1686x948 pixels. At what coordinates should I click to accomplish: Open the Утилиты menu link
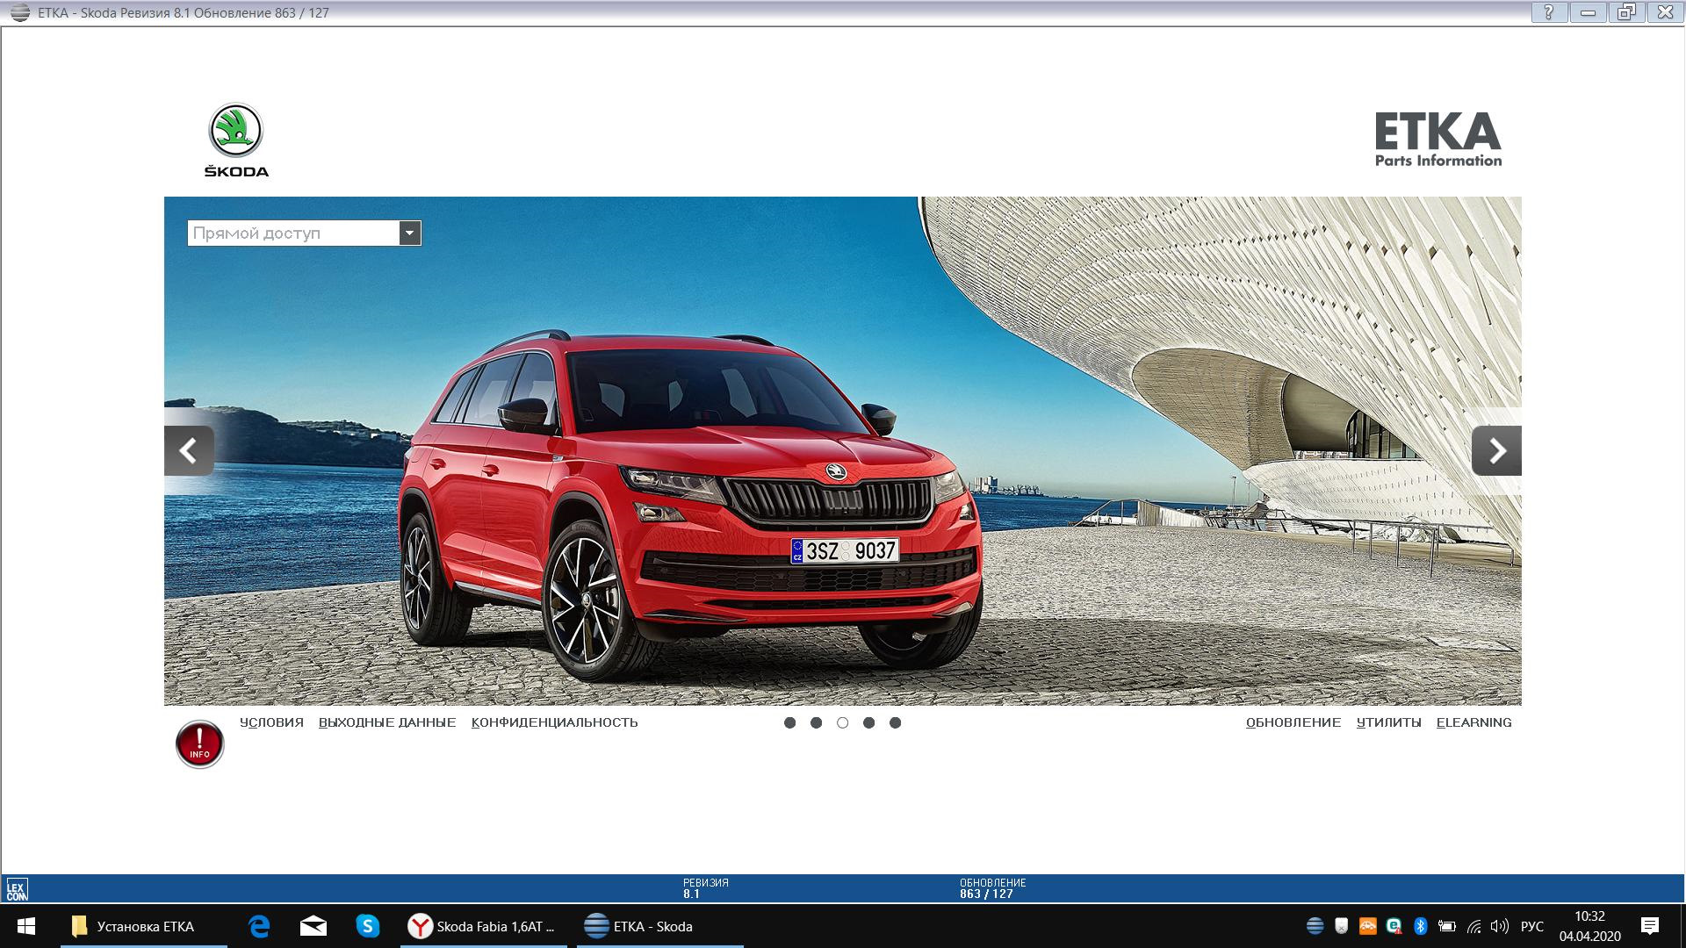tap(1388, 722)
